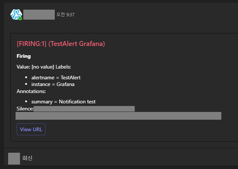This screenshot has height=169, width=238.
Task: Click the bold Firing heading
Action: pos(24,56)
